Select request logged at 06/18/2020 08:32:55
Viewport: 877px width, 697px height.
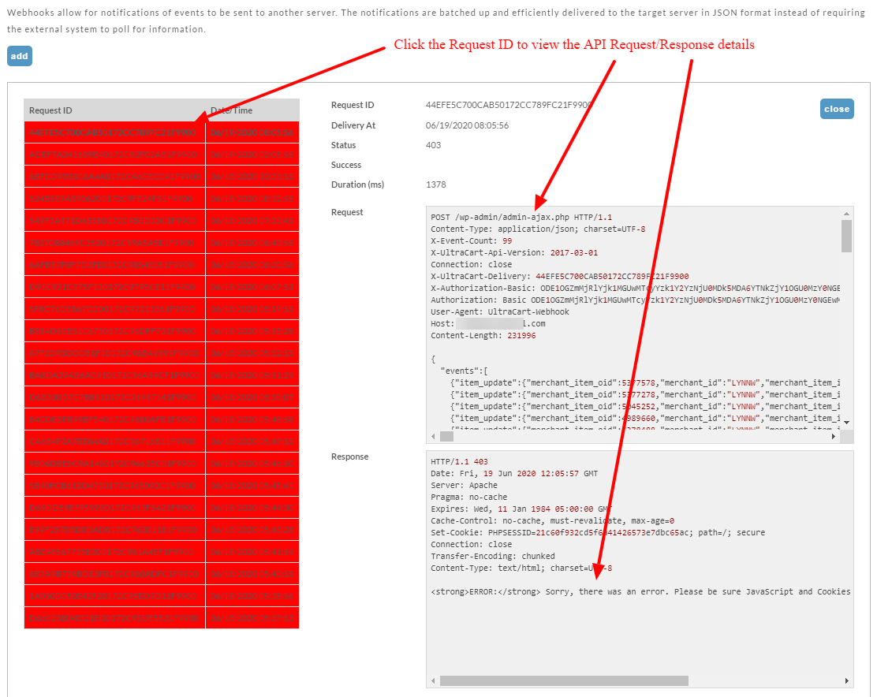252,199
